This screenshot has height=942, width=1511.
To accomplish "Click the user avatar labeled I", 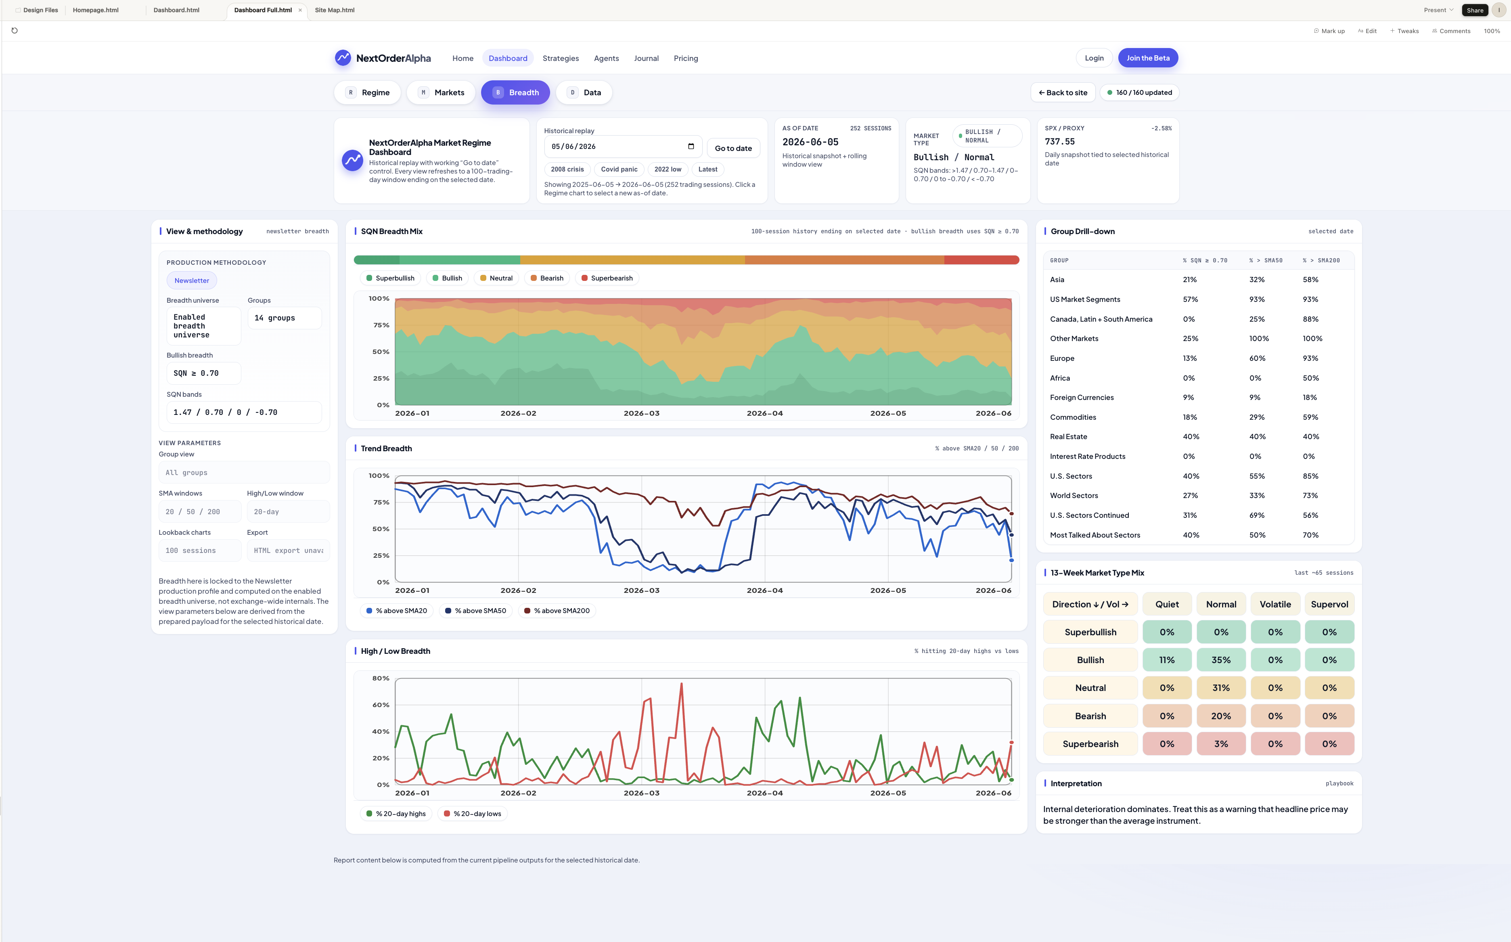I will click(x=1498, y=10).
